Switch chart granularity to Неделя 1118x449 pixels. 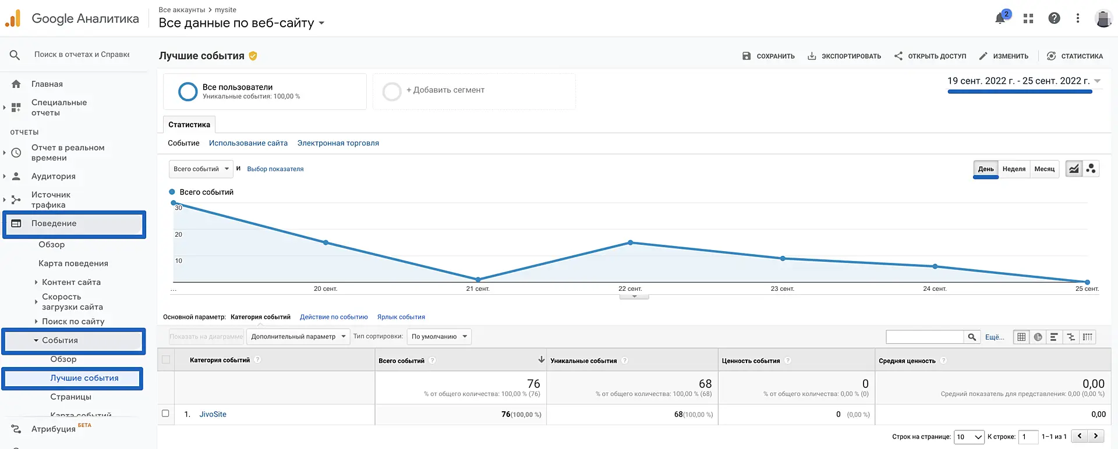tap(1014, 169)
